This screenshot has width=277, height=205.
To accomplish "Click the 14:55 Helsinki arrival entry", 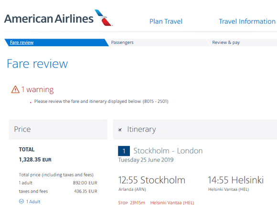I will click(235, 180).
